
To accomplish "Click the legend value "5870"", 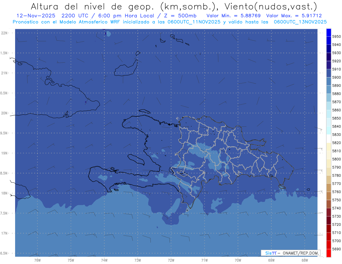I will [x=336, y=102].
